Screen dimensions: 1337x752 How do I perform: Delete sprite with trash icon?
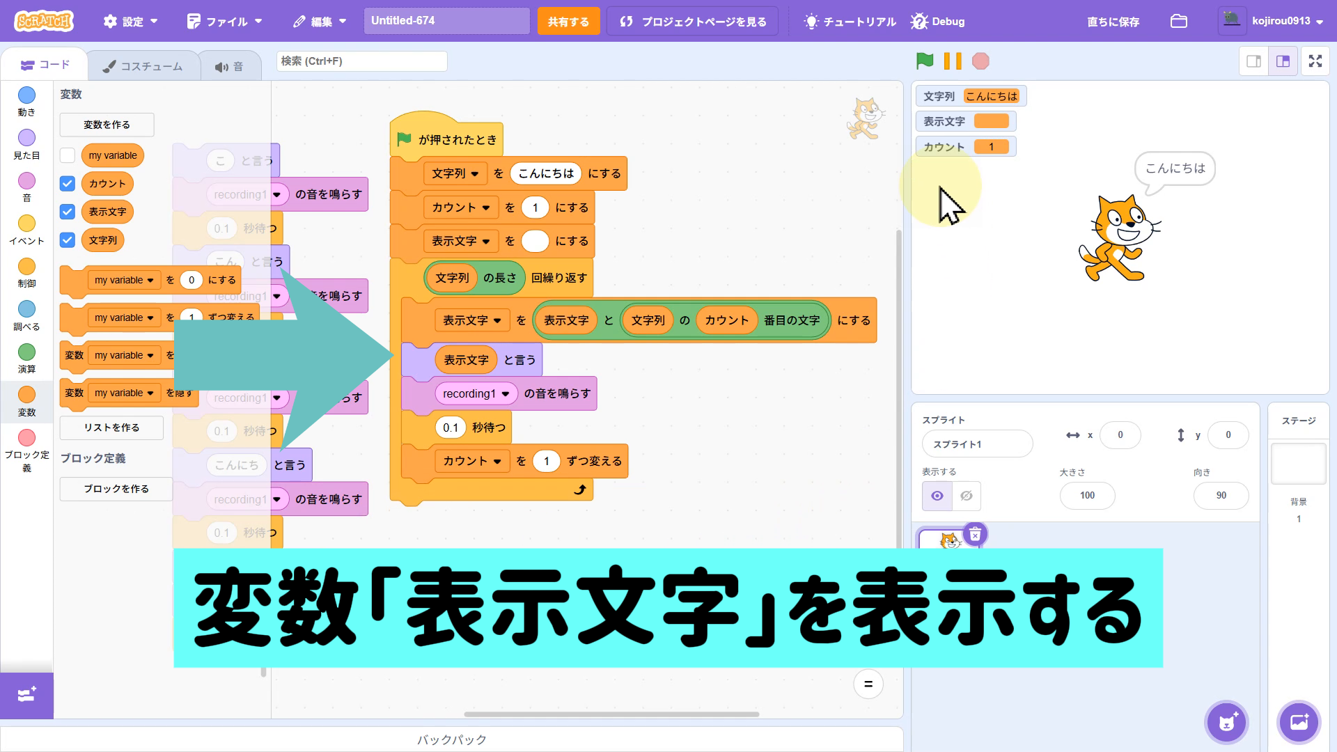(975, 534)
